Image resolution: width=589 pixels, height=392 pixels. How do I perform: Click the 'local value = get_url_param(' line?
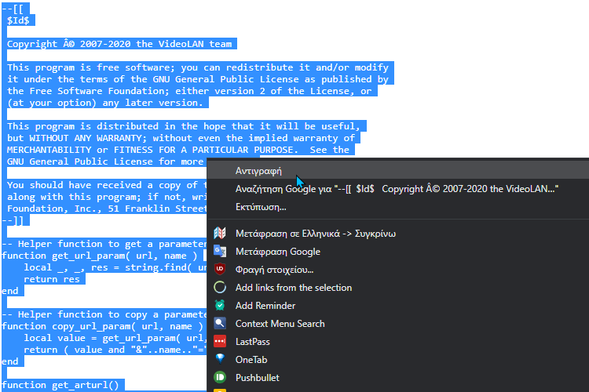pos(115,338)
